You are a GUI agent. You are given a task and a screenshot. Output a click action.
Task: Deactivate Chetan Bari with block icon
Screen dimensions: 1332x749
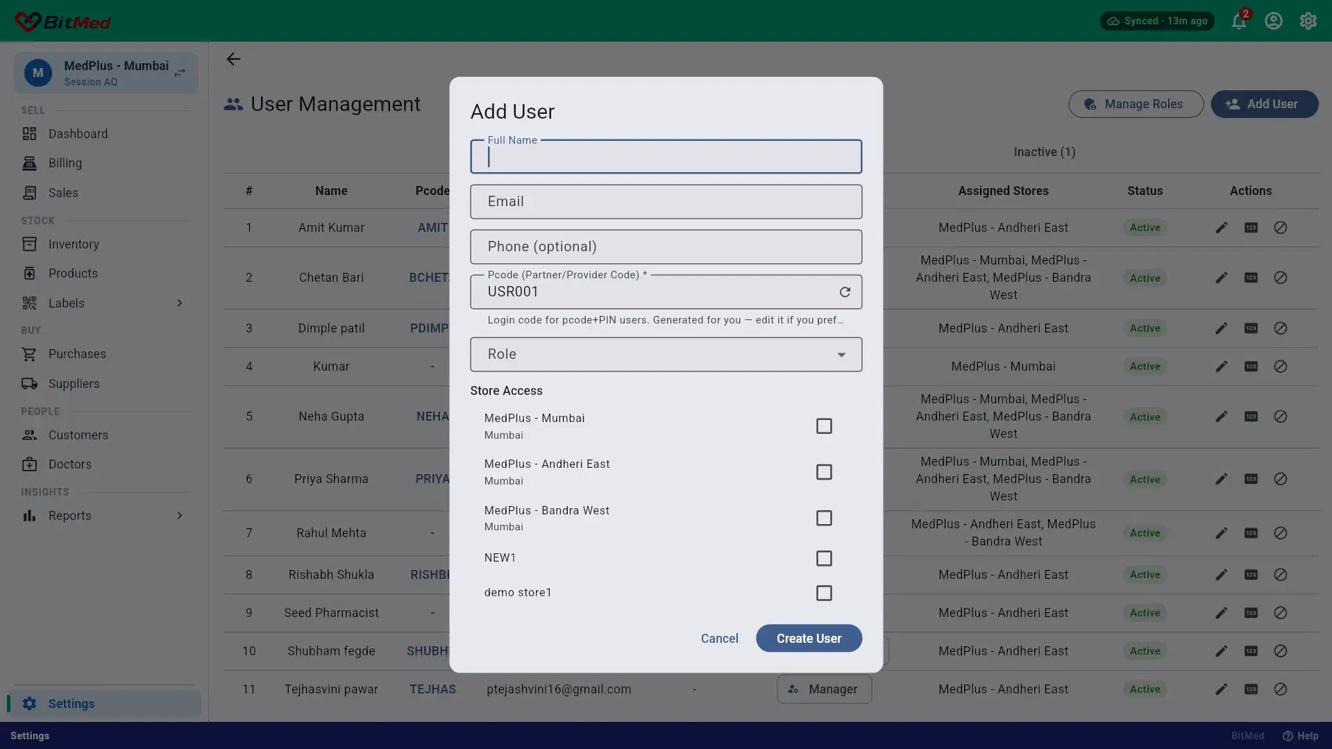[1281, 278]
